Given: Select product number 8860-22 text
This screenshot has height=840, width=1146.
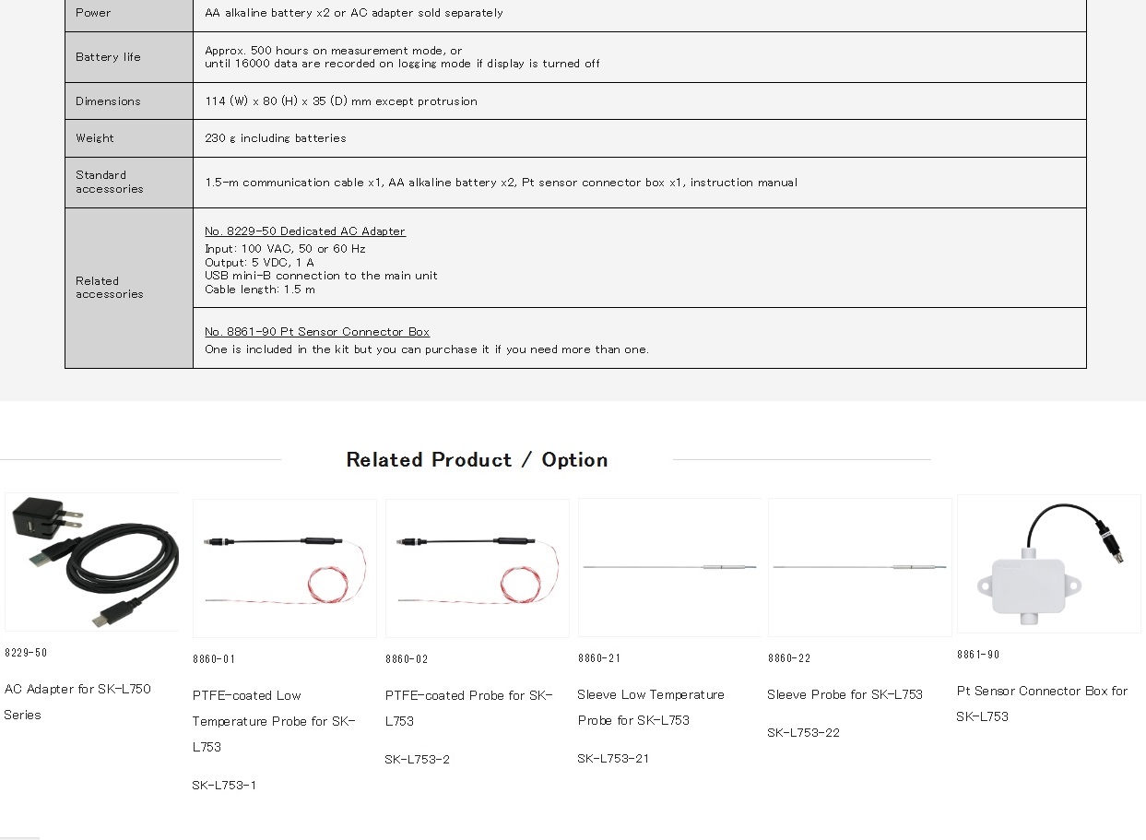Looking at the screenshot, I should point(789,658).
